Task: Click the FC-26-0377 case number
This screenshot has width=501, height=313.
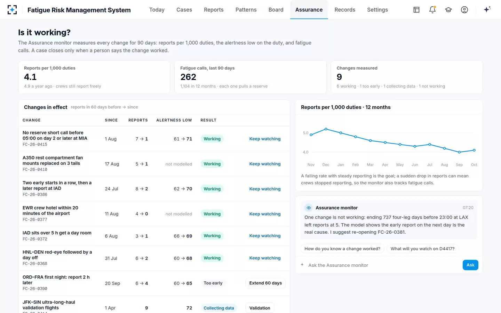Action: (35, 219)
